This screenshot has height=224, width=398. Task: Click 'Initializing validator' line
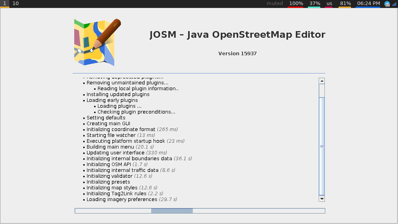tap(119, 176)
